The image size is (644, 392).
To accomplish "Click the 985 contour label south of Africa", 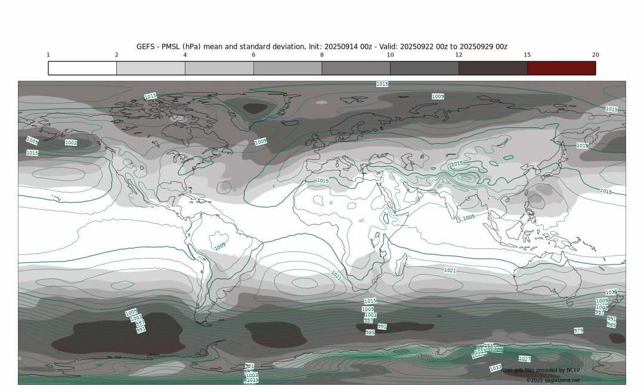I will (x=370, y=332).
